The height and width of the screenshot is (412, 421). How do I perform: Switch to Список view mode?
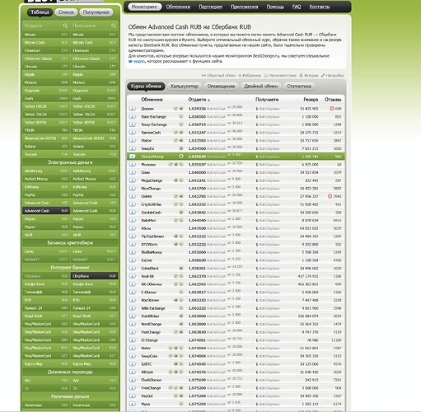[66, 12]
